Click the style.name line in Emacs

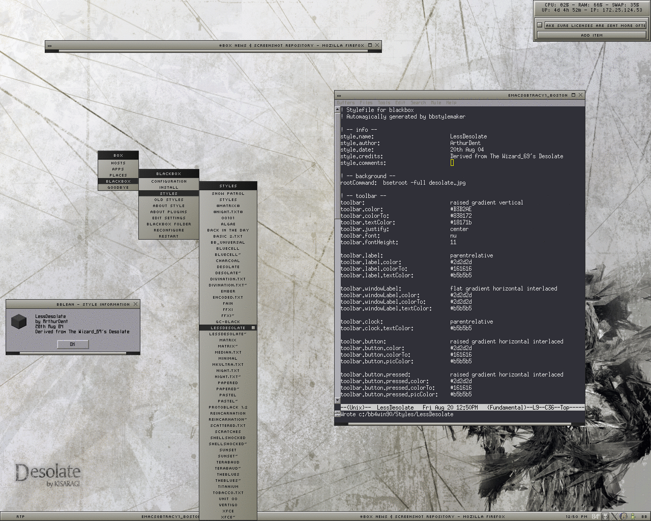413,136
